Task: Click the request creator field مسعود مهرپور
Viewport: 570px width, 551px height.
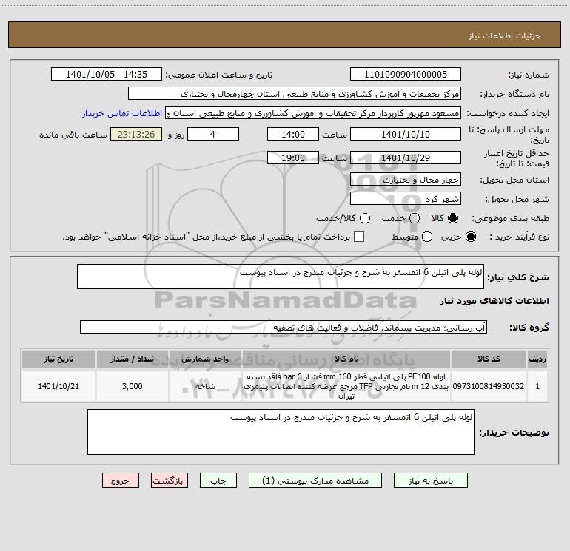Action: point(313,113)
